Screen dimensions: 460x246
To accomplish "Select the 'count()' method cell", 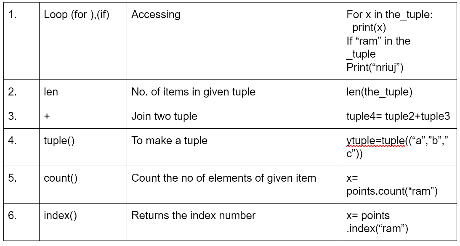I will 83,185.
